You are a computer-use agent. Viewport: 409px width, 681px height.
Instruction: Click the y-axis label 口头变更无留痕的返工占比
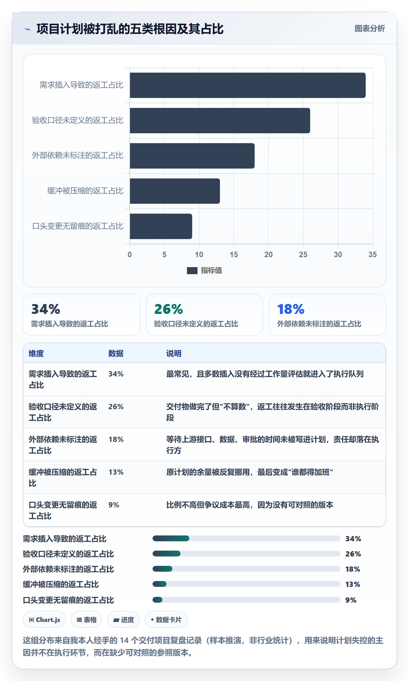pos(78,226)
